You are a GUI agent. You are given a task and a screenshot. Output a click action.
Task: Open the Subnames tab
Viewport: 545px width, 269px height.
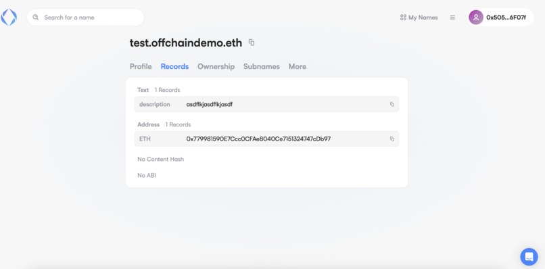262,66
